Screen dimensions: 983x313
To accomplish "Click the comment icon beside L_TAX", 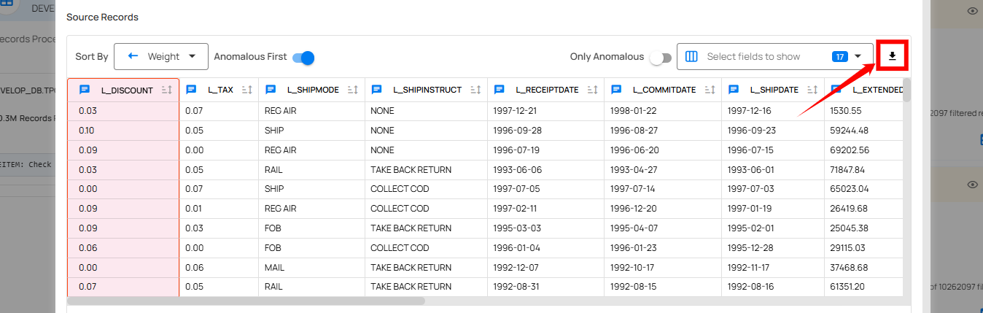I will tap(192, 90).
